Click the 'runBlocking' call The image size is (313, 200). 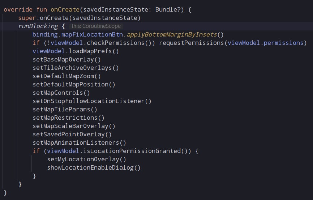tap(38, 26)
